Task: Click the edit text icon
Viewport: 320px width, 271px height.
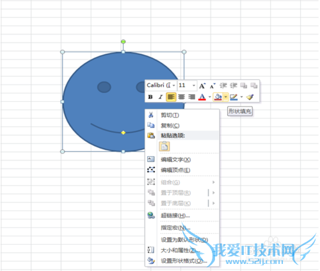Action: (x=151, y=159)
